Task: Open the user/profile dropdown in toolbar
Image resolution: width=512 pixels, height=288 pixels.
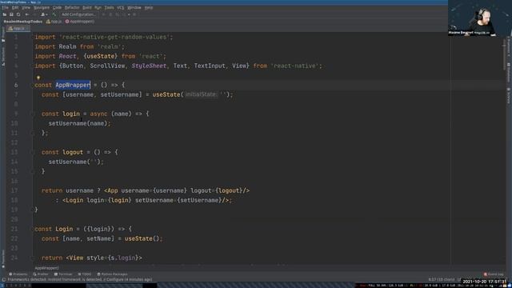Action: tap(44, 14)
